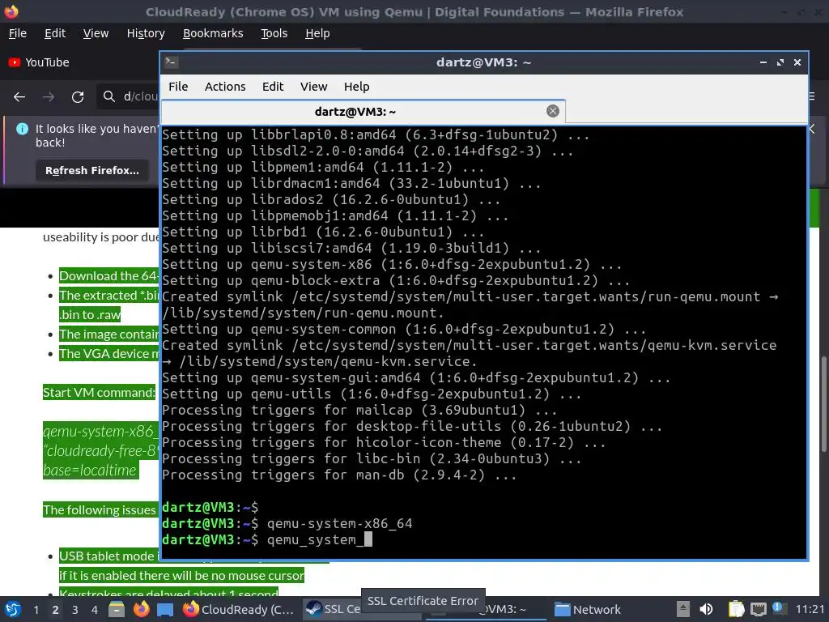This screenshot has width=829, height=622.
Task: Click the Firefox address bar text
Action: click(140, 96)
